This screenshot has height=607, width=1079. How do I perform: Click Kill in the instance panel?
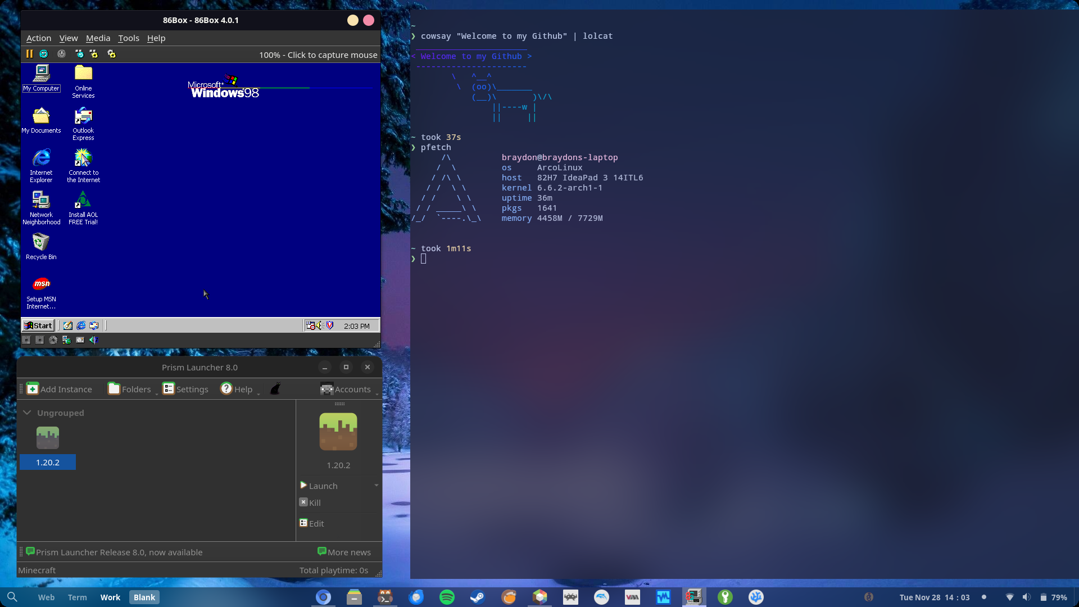pyautogui.click(x=310, y=502)
